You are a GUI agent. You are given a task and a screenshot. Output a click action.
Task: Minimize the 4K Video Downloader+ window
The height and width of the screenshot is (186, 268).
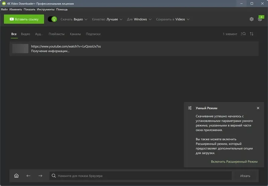(241, 3)
